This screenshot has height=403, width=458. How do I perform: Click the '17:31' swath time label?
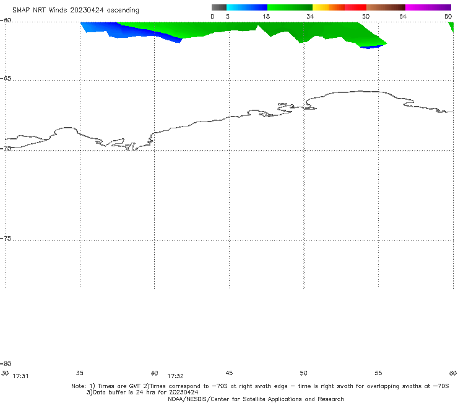[x=21, y=376]
